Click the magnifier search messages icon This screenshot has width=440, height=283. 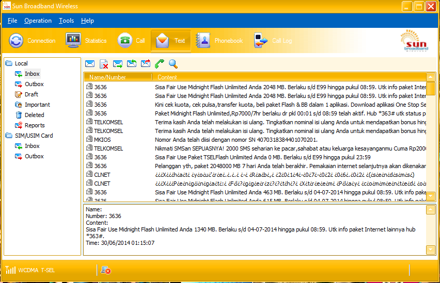[173, 64]
